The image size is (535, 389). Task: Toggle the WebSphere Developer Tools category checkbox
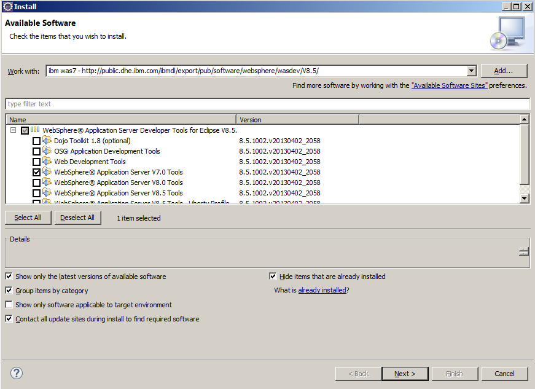25,130
